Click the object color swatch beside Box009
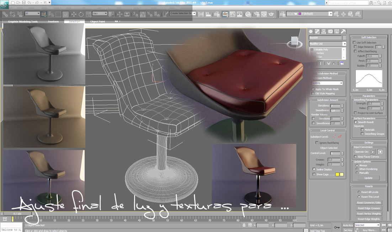The width and height of the screenshot is (392, 232). 344,37
